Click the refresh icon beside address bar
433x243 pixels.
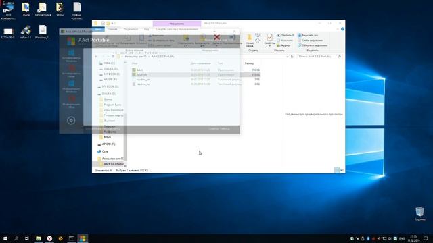click(292, 57)
